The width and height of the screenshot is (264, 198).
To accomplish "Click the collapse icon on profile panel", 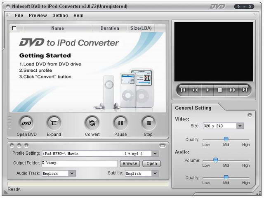I will tap(162, 146).
